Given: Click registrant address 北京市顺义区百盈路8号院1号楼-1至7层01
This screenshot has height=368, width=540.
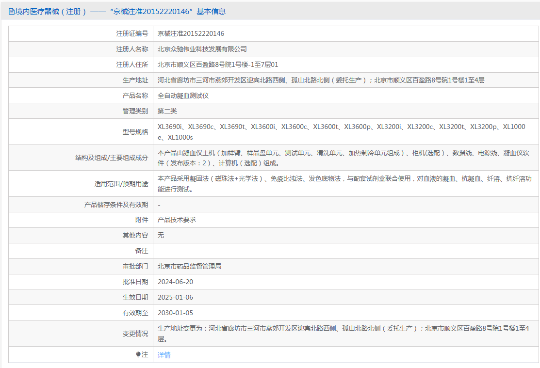Looking at the screenshot, I should [218, 64].
